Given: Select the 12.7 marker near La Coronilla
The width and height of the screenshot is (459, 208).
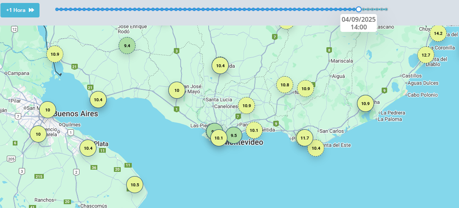Looking at the screenshot, I should click(x=425, y=55).
